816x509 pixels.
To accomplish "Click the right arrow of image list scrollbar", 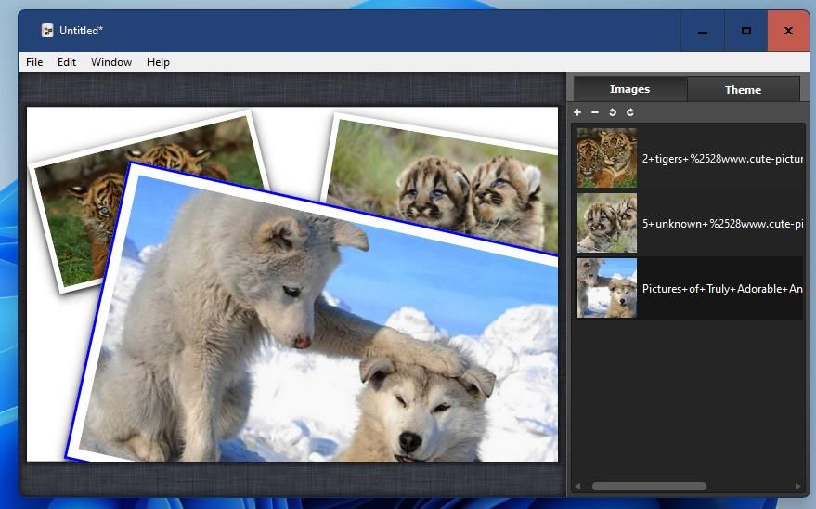I will (797, 486).
